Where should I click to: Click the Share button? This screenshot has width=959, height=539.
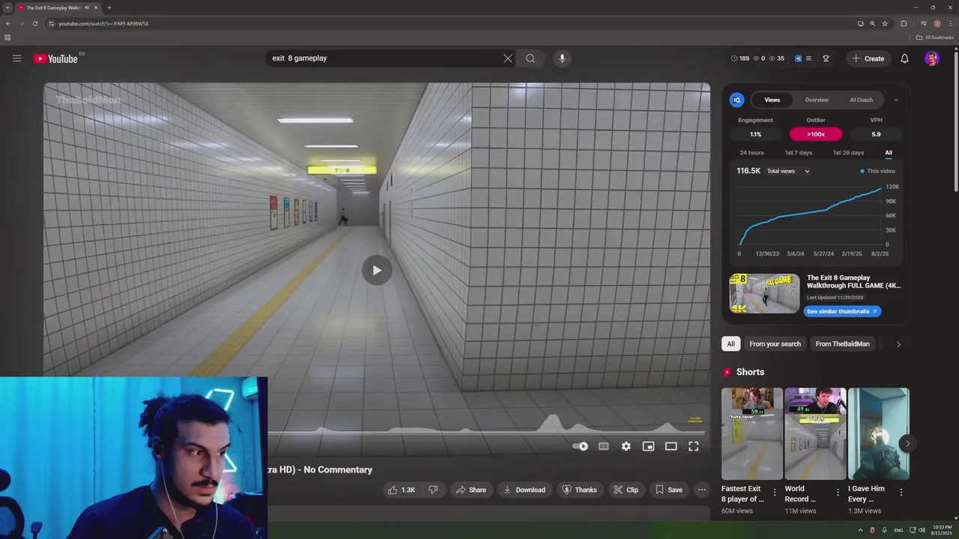click(471, 490)
